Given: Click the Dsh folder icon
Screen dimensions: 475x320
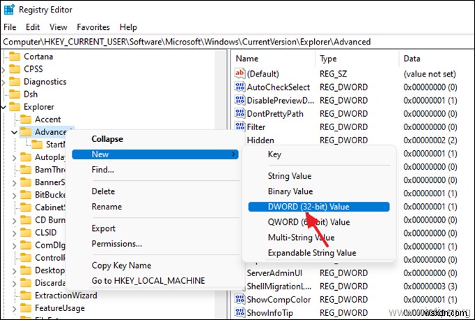Looking at the screenshot, I should (x=15, y=95).
